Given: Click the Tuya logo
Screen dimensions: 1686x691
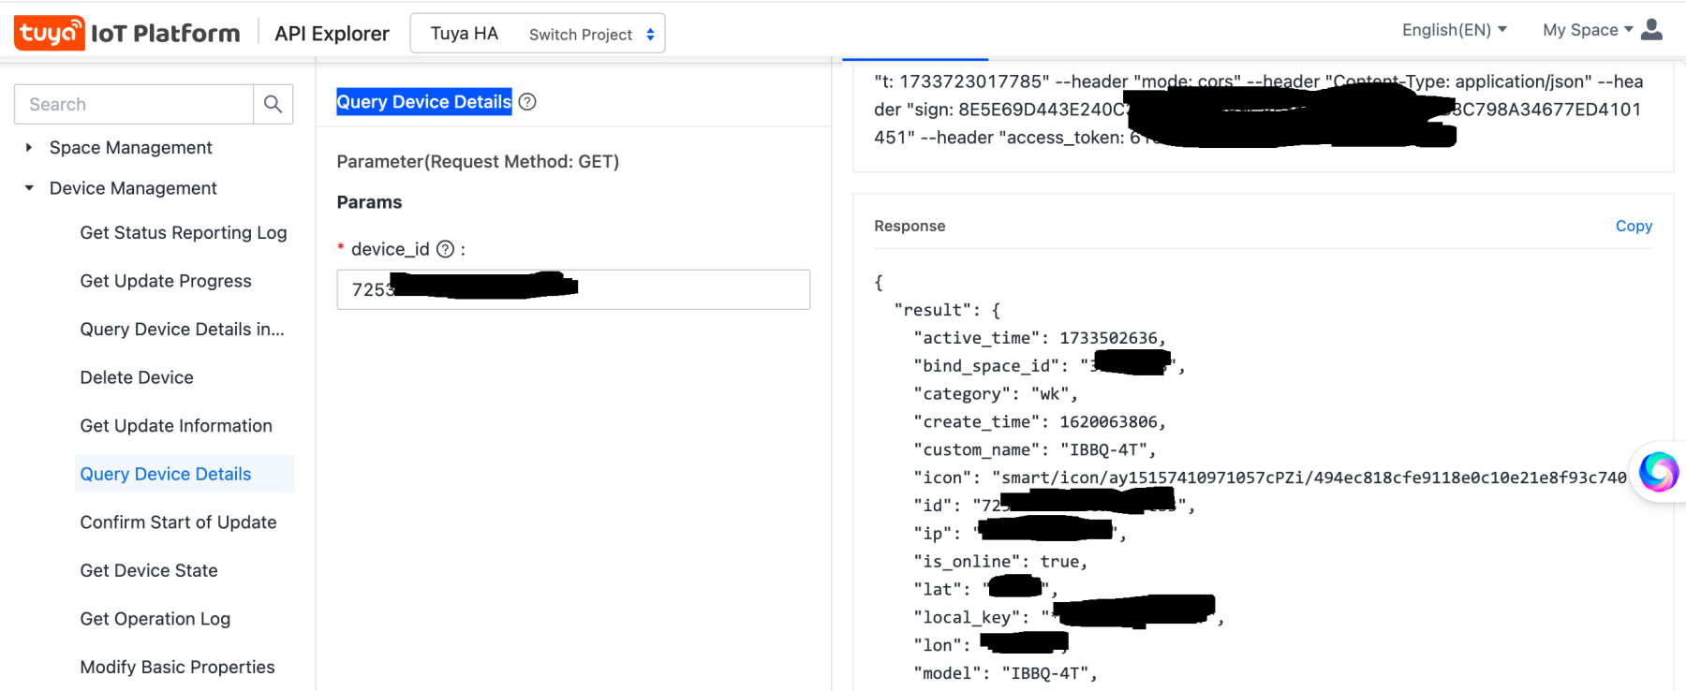Looking at the screenshot, I should coord(49,33).
